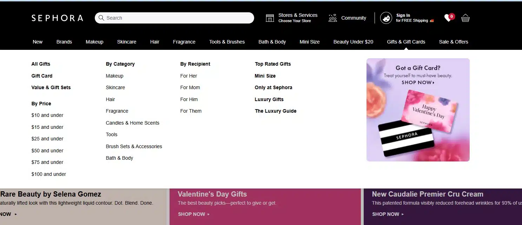
Task: Open the For Mom gift link
Action: pos(190,87)
